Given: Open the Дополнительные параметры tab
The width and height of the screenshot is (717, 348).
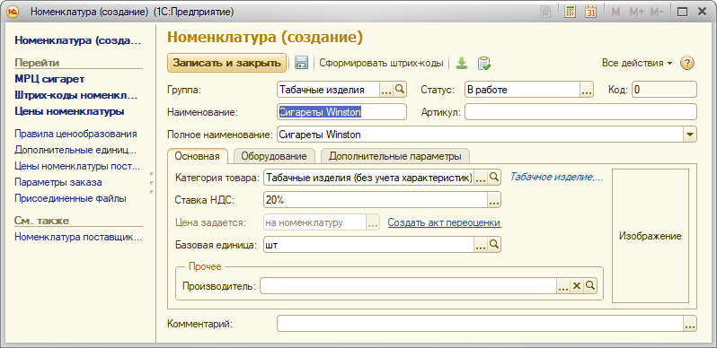Looking at the screenshot, I should (395, 156).
